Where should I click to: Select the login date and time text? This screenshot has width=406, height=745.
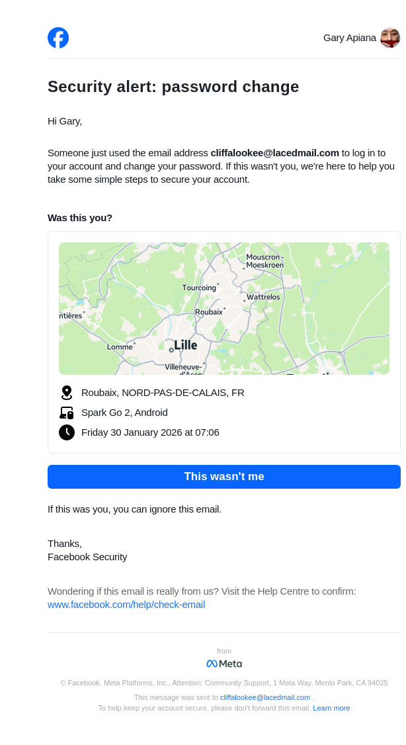[150, 432]
